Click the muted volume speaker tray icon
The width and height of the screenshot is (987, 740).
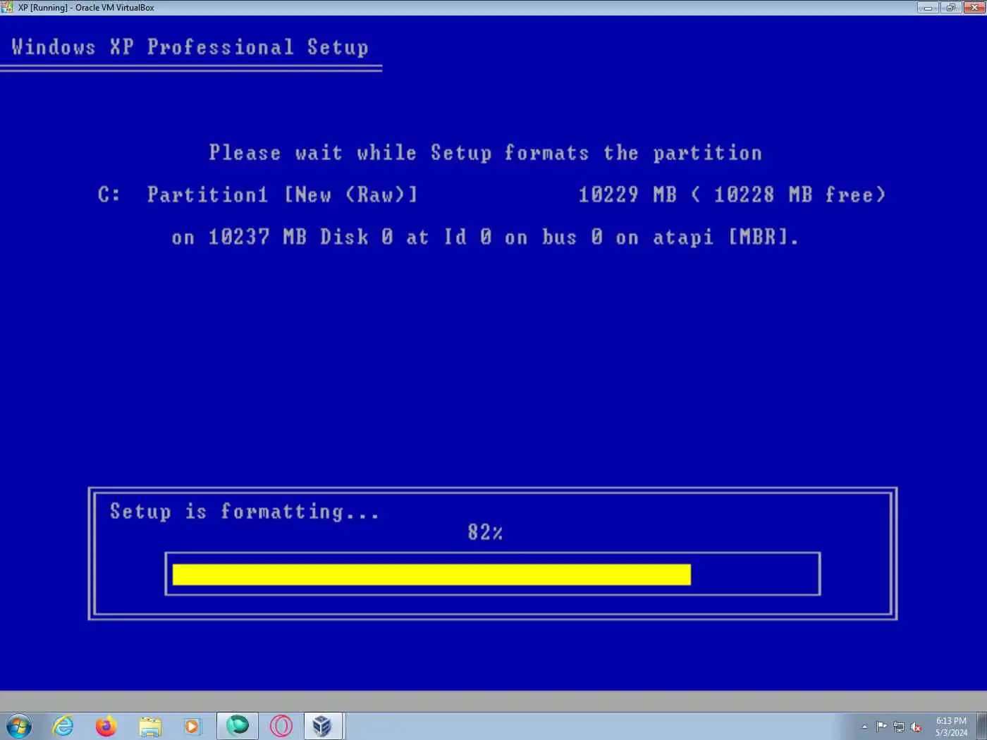[x=916, y=727]
